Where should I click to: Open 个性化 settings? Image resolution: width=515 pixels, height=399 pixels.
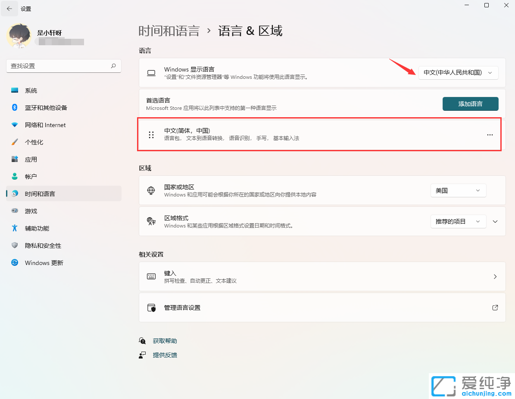point(64,142)
